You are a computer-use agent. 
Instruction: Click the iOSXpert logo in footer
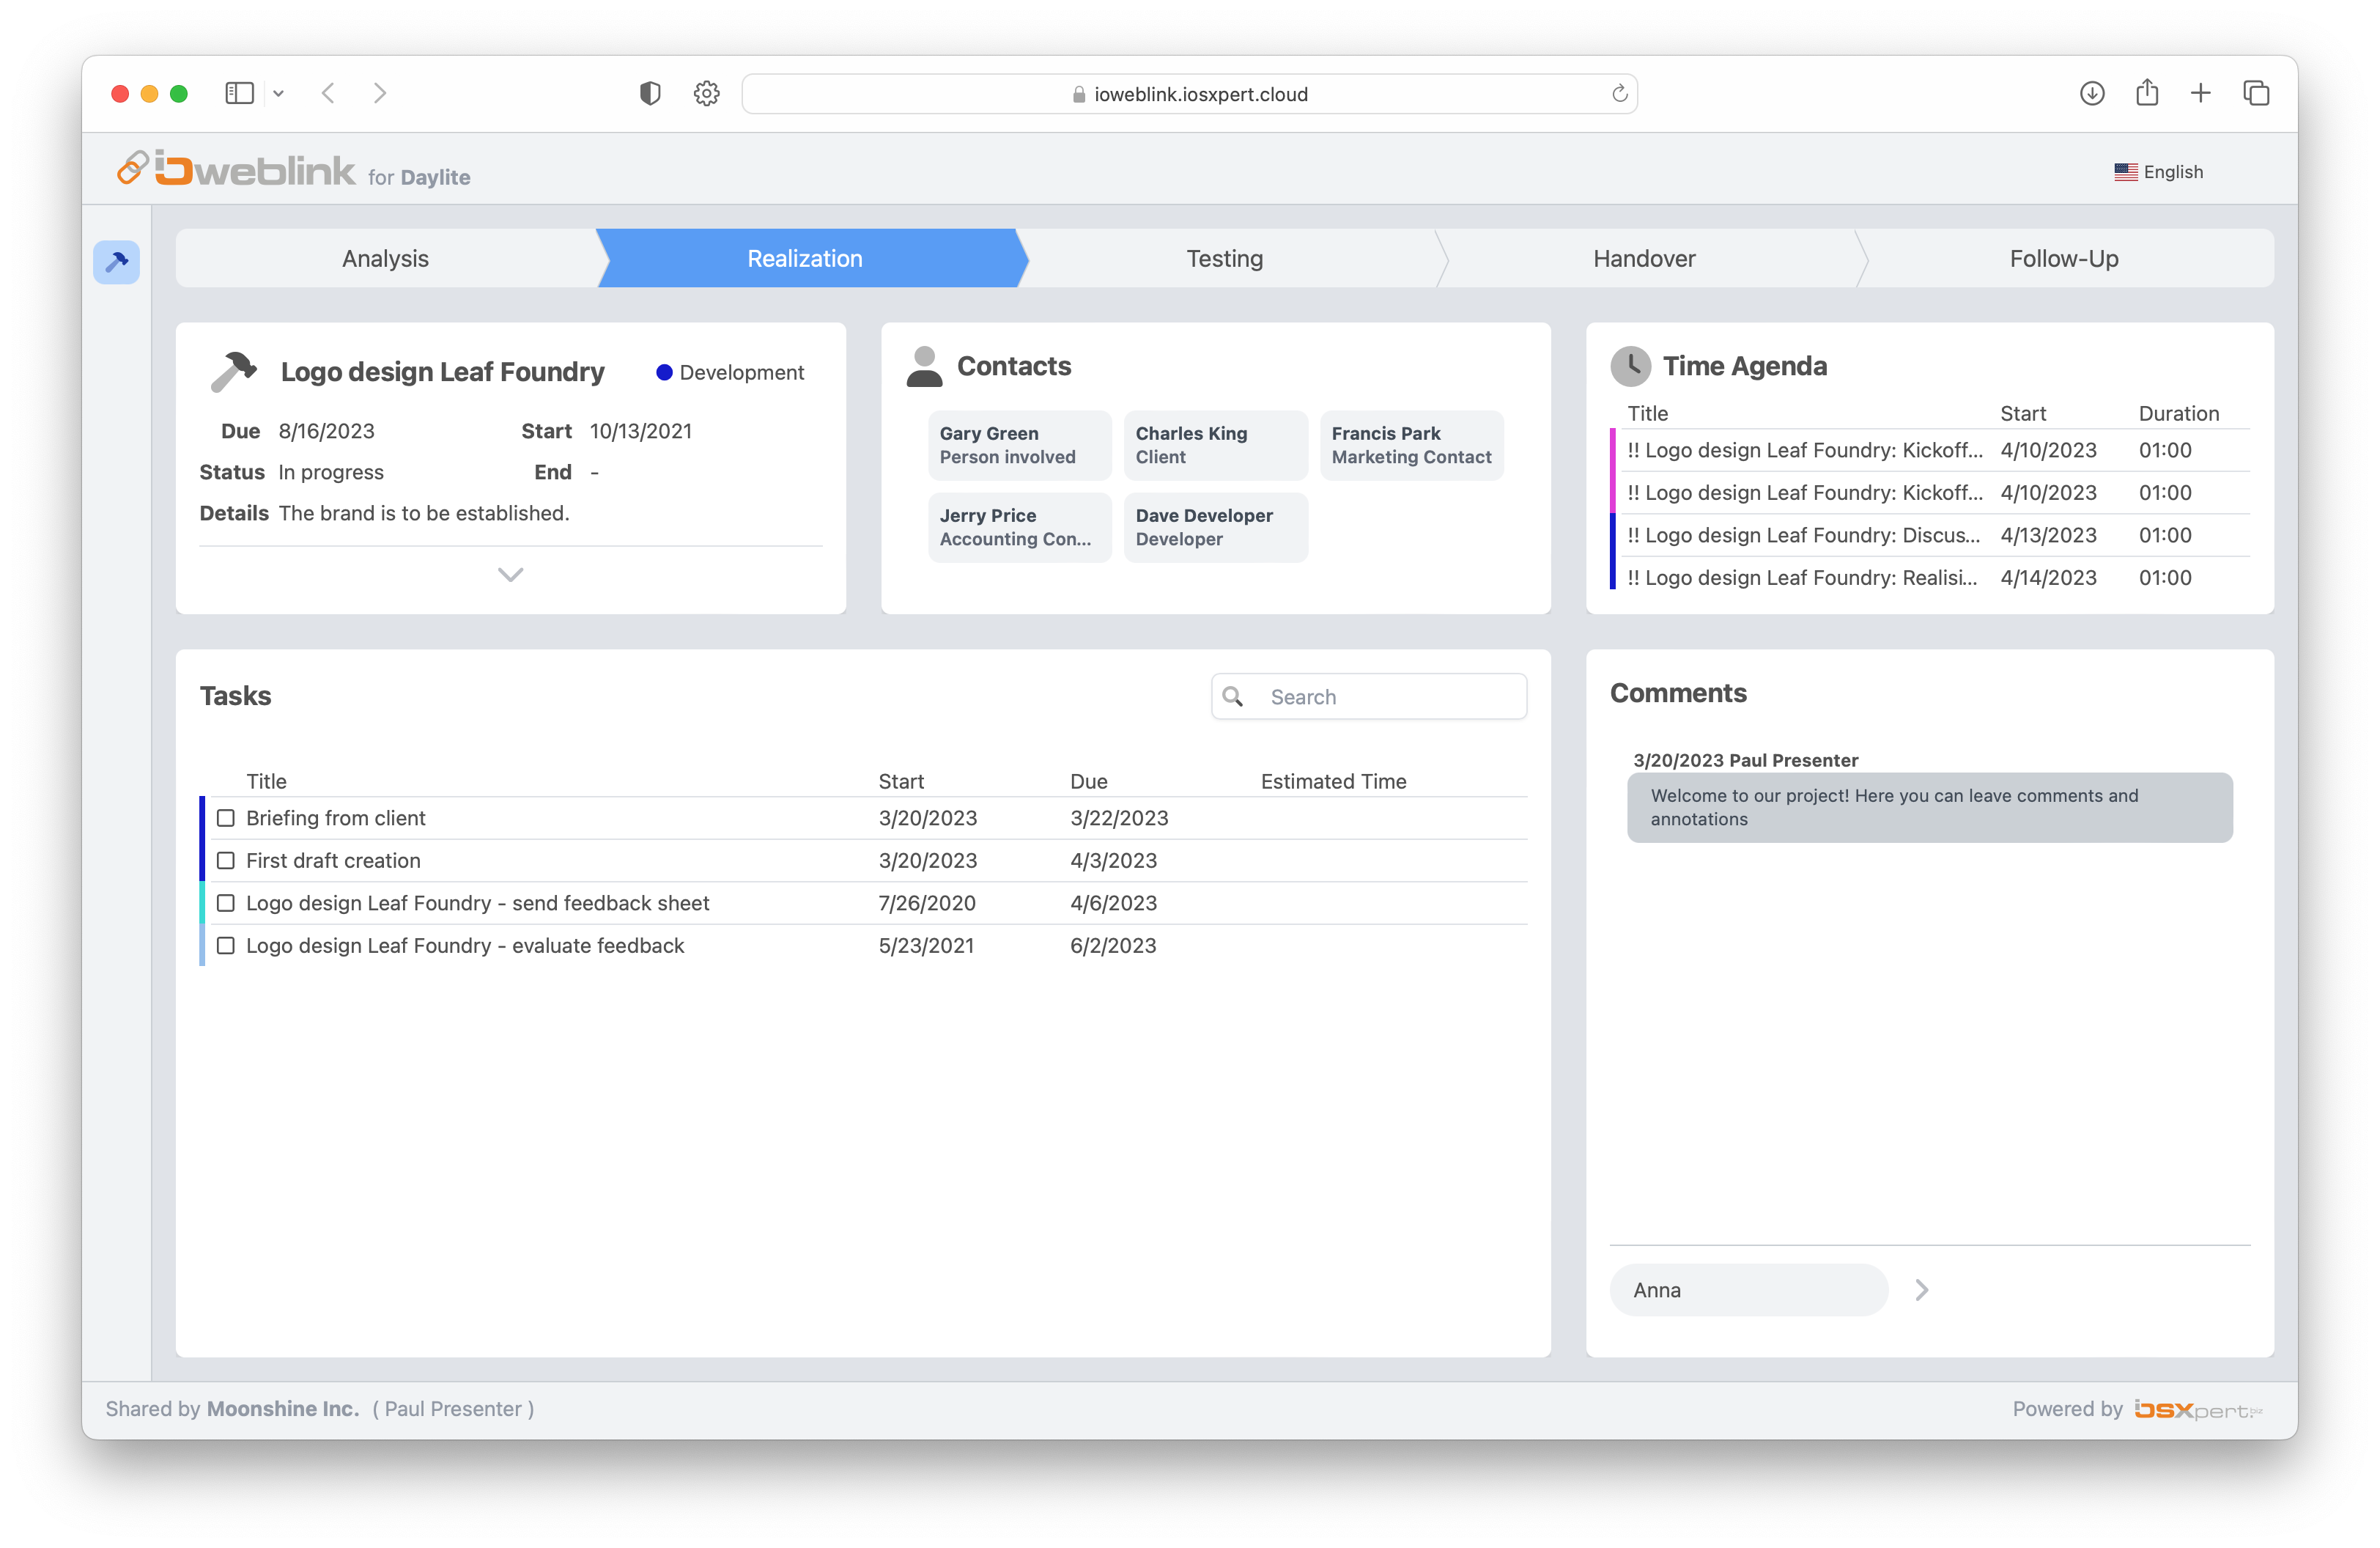(x=2198, y=1409)
